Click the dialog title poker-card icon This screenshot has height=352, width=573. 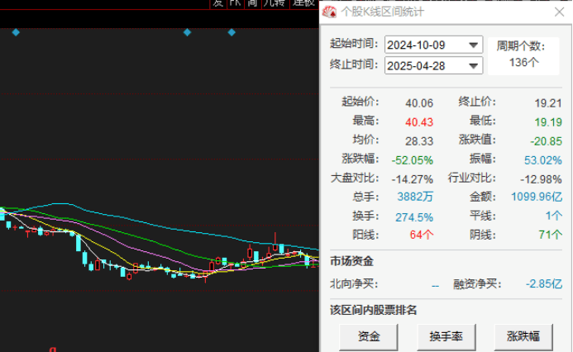(329, 12)
